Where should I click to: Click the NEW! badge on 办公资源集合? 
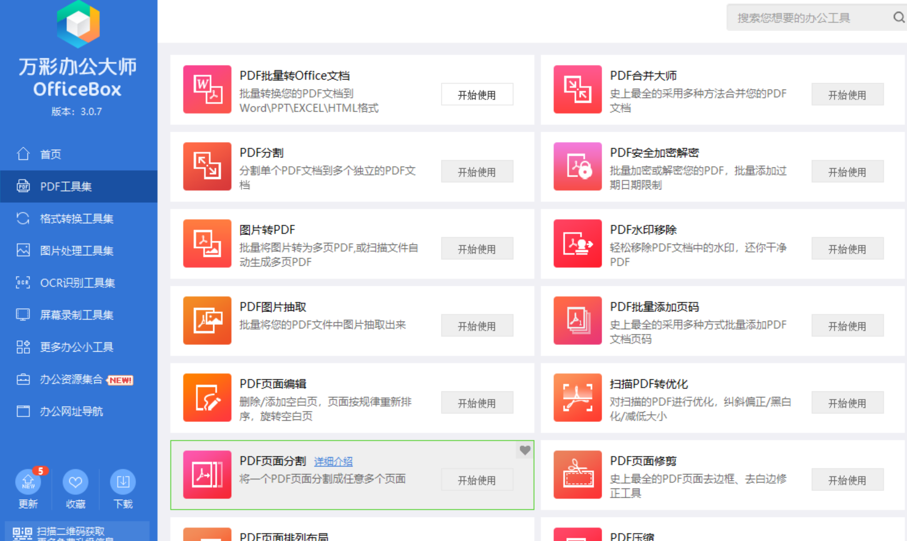coord(121,380)
